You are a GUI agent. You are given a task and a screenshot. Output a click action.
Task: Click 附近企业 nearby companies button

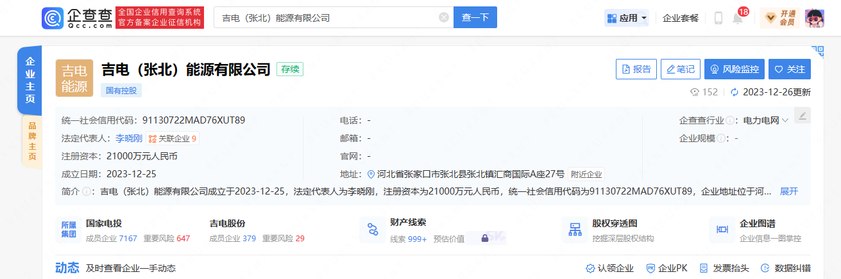point(586,174)
